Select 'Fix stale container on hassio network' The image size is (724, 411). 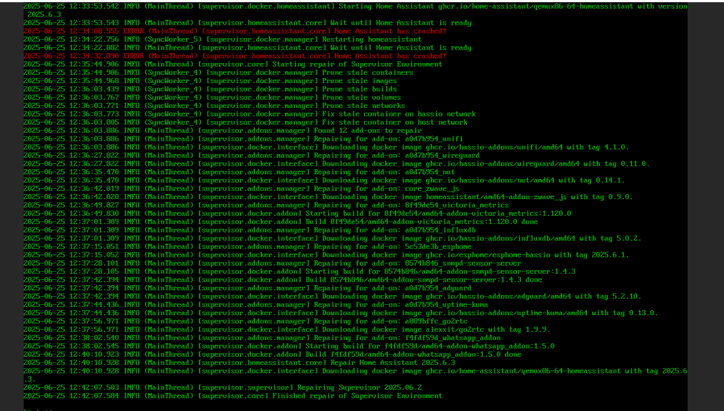pos(399,114)
